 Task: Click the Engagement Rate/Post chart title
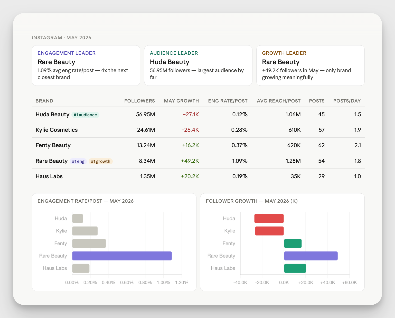[86, 201]
